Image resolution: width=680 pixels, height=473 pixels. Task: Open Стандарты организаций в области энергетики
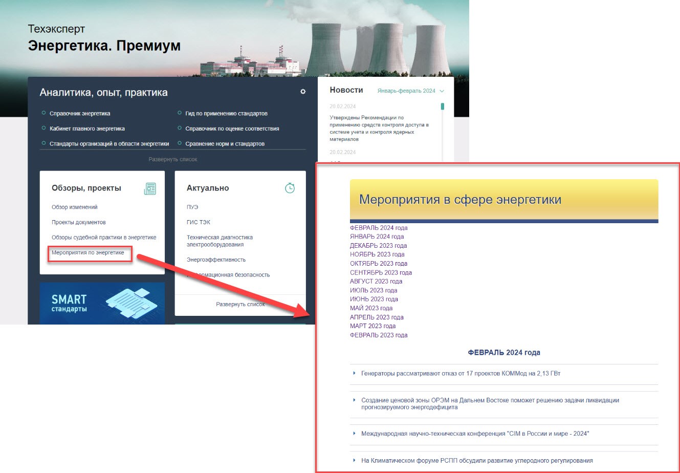(x=109, y=144)
